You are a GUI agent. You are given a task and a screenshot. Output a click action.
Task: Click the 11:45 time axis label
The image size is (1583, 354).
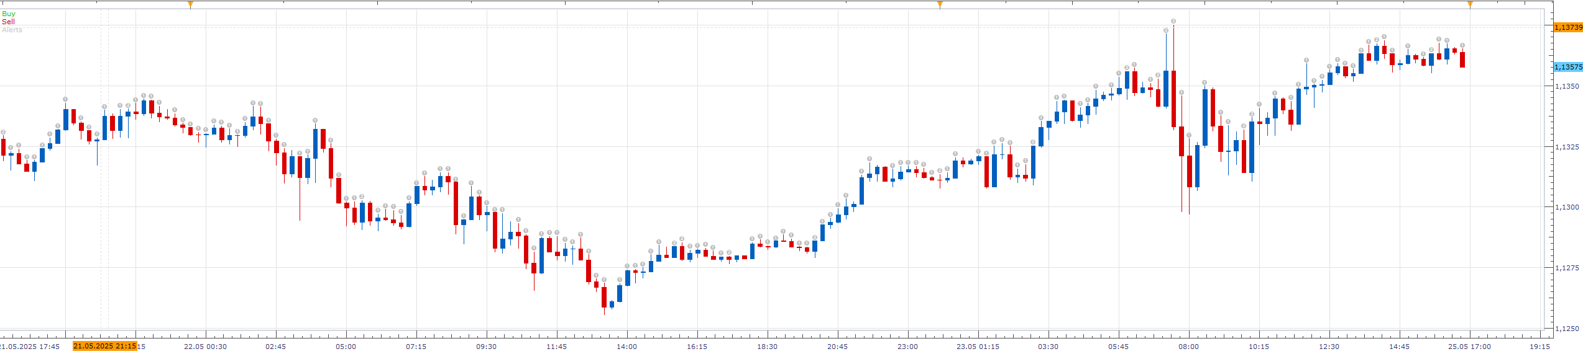[556, 347]
